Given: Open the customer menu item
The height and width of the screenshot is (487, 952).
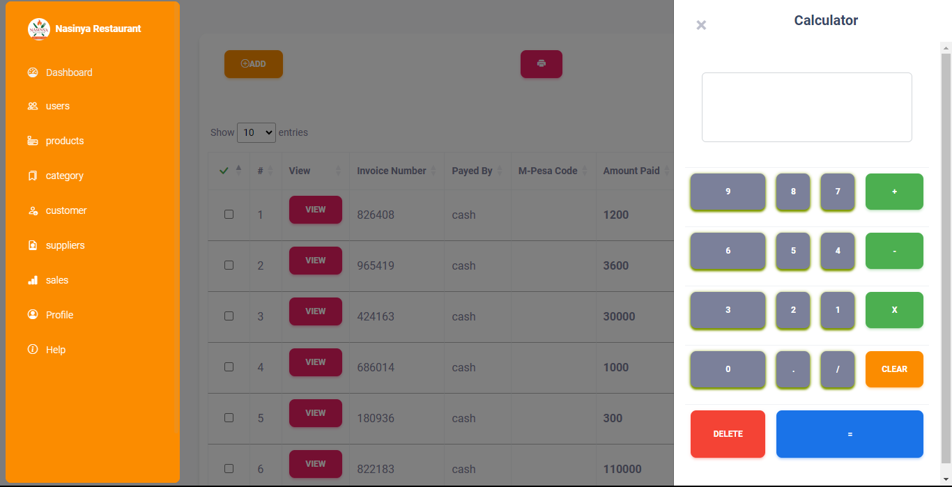Looking at the screenshot, I should tap(66, 210).
